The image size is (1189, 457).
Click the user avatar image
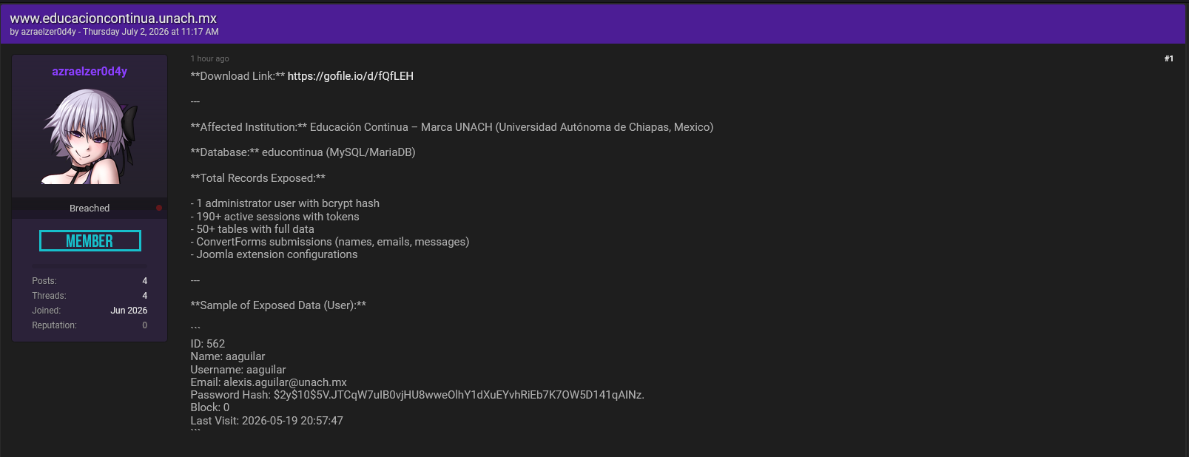click(90, 136)
